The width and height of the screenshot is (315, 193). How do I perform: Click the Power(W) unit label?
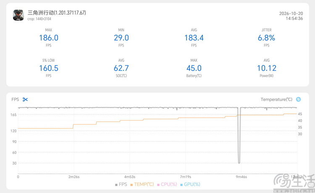[267, 76]
